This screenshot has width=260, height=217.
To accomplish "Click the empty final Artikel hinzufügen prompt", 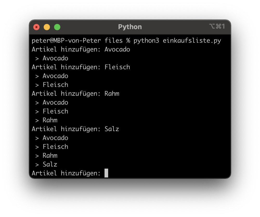I will coord(66,173).
